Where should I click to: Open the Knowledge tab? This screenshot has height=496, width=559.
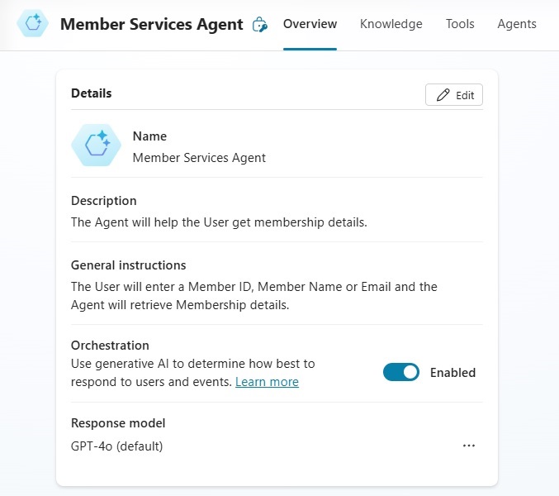pyautogui.click(x=391, y=24)
